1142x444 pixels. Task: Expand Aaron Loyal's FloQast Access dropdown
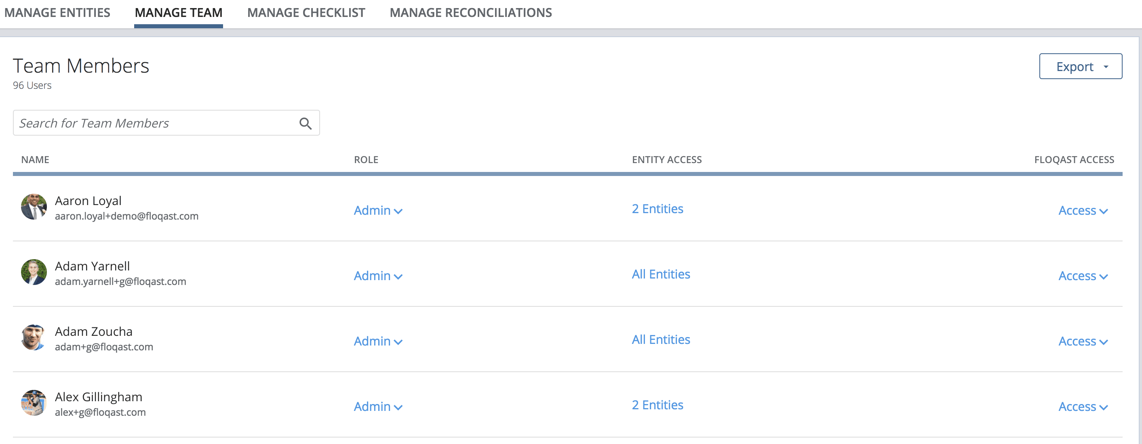point(1083,211)
